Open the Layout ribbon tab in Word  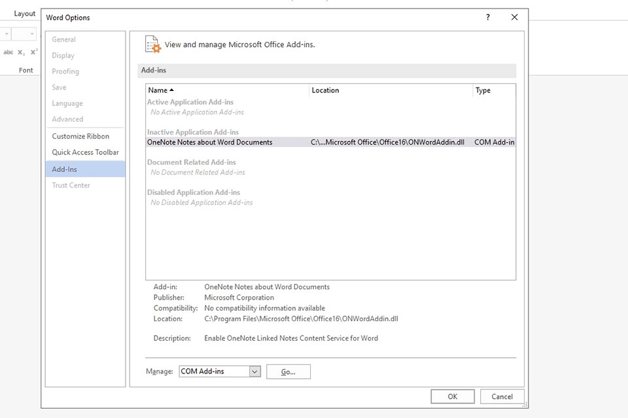point(24,13)
